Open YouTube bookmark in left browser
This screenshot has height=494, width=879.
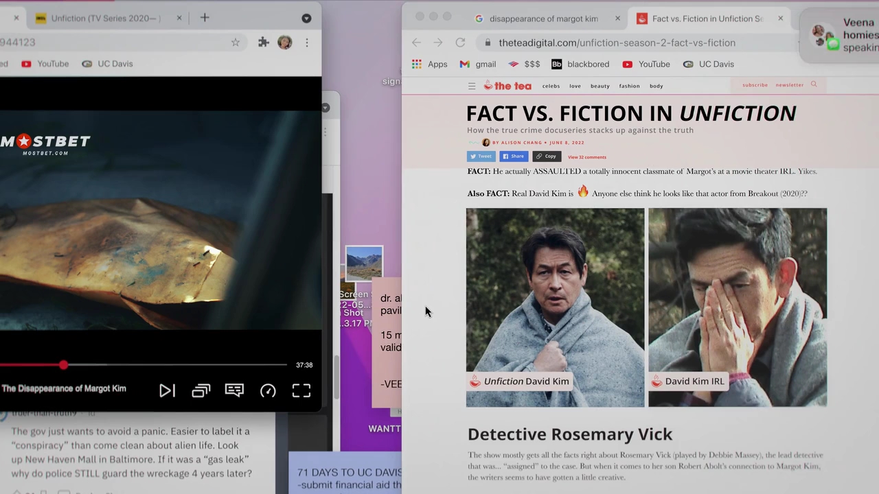45,64
